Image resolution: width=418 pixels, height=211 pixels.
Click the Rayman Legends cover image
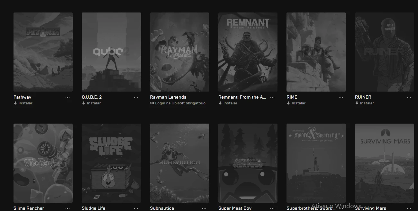[x=180, y=52]
